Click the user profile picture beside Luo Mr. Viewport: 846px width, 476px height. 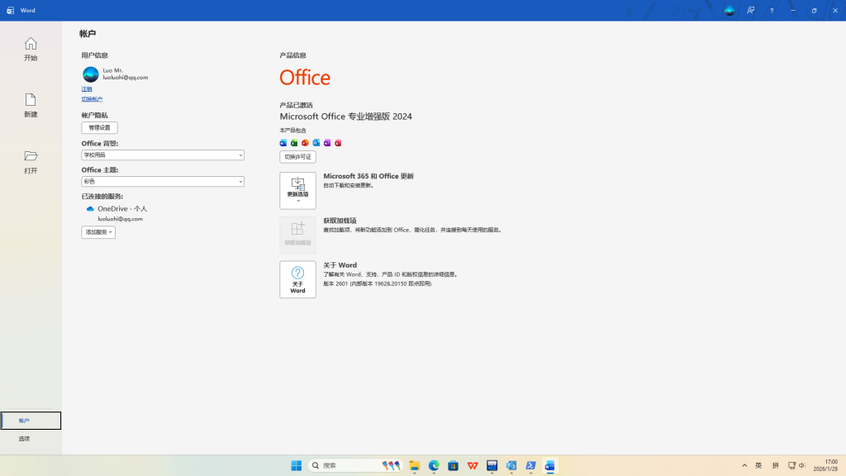pos(90,74)
